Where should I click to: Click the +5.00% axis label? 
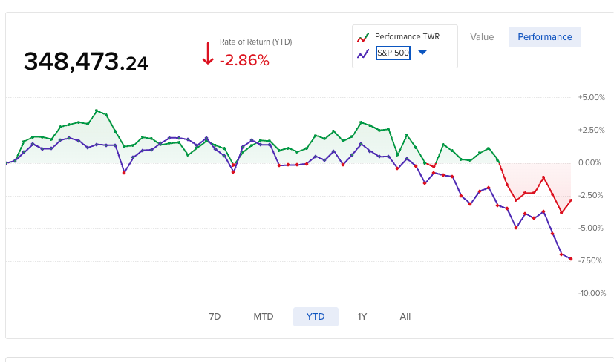coord(592,97)
